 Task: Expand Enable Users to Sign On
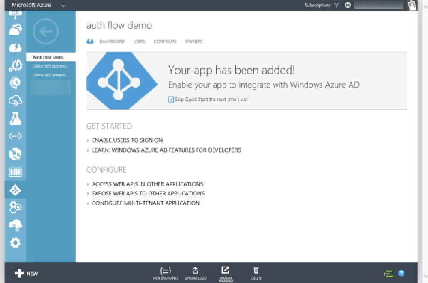click(127, 140)
